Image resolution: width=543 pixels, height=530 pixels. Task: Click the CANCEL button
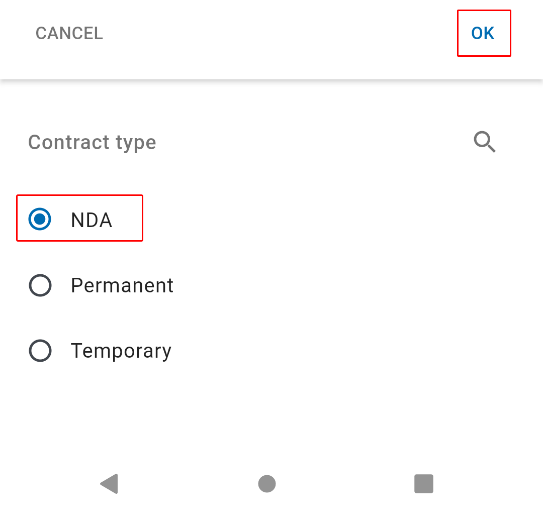coord(69,33)
